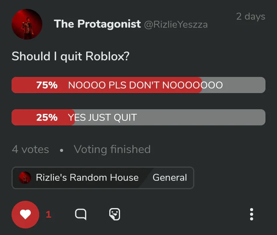Click the display name The Protagonist

97,24
